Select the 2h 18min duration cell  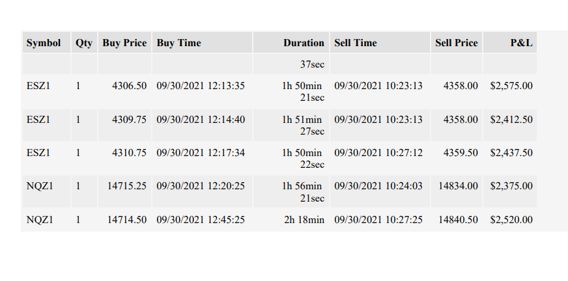click(291, 220)
